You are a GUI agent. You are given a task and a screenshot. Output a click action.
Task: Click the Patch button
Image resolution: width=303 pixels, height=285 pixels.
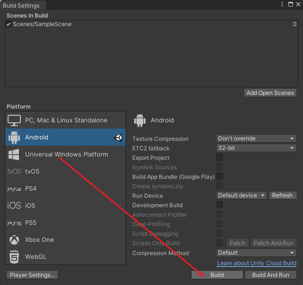tap(237, 243)
